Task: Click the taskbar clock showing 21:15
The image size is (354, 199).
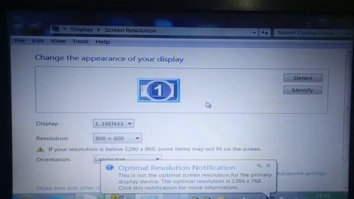Action: [x=324, y=196]
